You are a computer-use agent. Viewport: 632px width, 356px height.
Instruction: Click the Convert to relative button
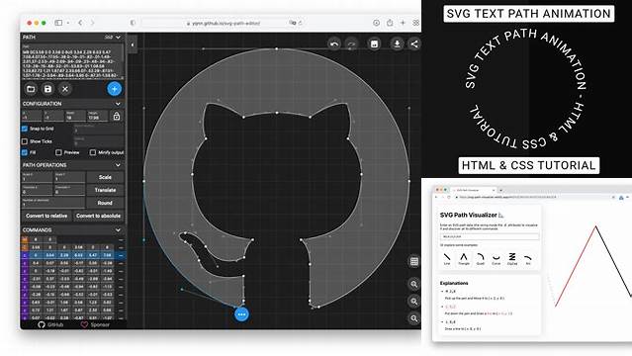click(x=46, y=216)
